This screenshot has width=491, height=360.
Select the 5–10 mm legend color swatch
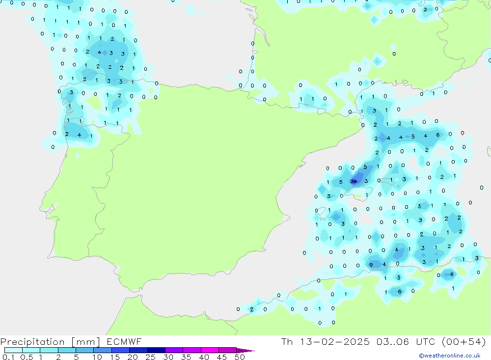[x=85, y=350]
